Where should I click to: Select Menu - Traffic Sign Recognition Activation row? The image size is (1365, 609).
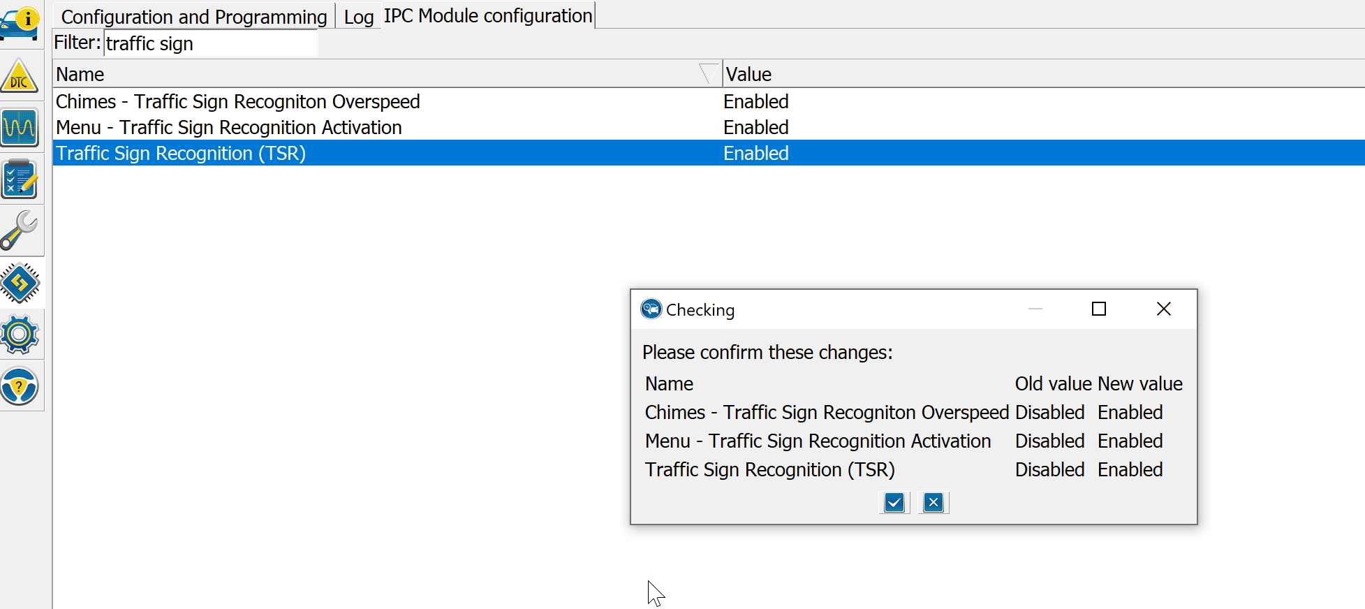point(709,127)
